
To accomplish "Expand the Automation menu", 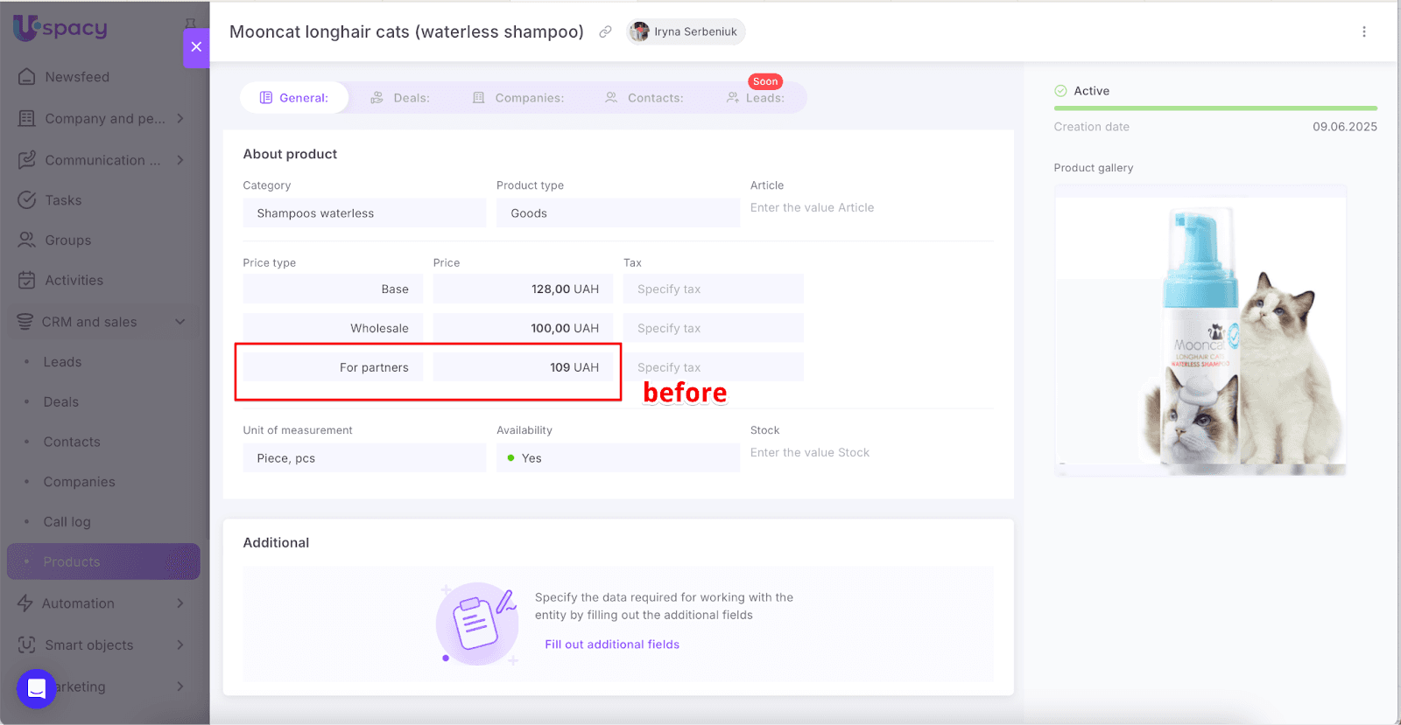I will point(180,603).
